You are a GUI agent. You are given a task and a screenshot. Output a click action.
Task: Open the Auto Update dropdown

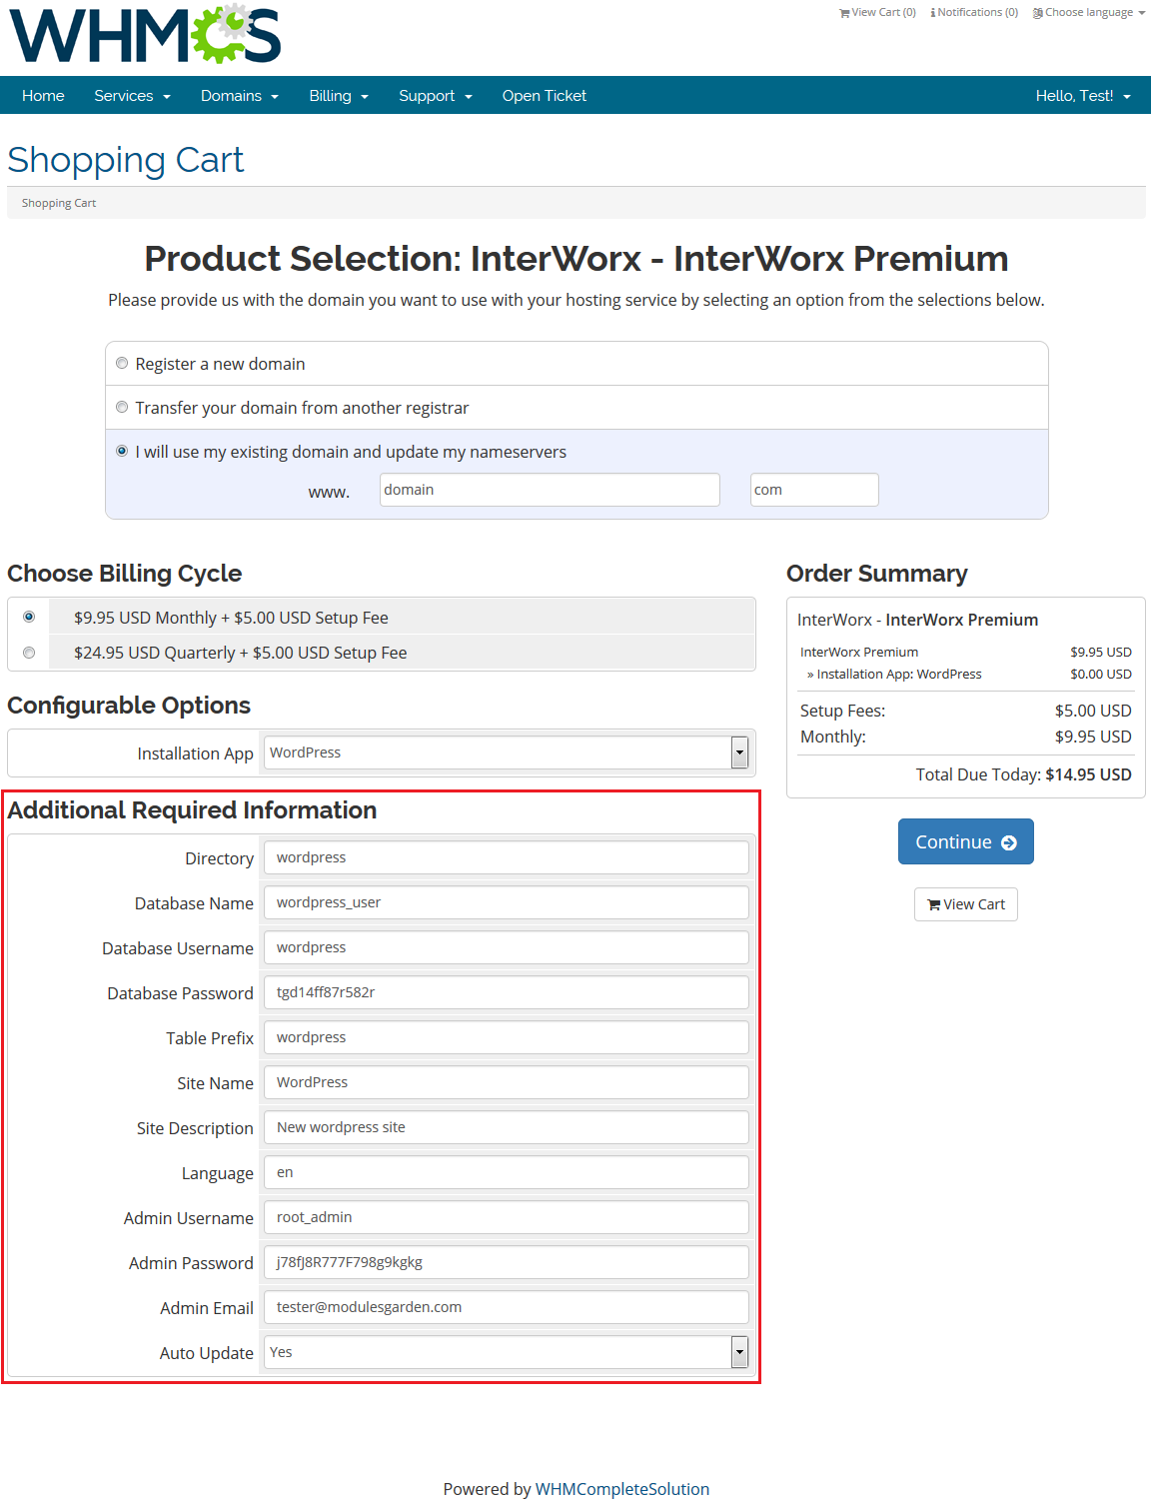tap(507, 1352)
